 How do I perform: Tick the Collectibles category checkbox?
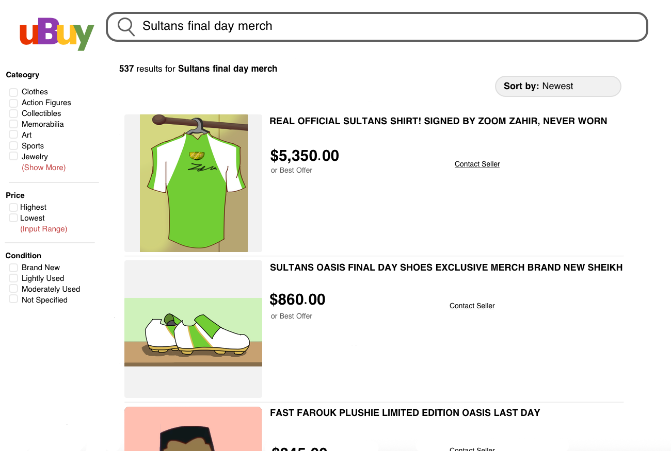point(13,114)
